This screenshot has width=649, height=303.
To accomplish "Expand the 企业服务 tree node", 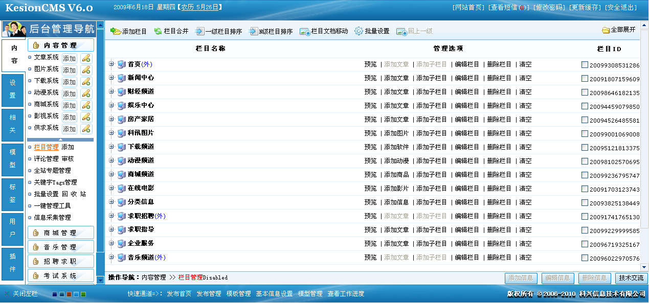I will coord(111,243).
